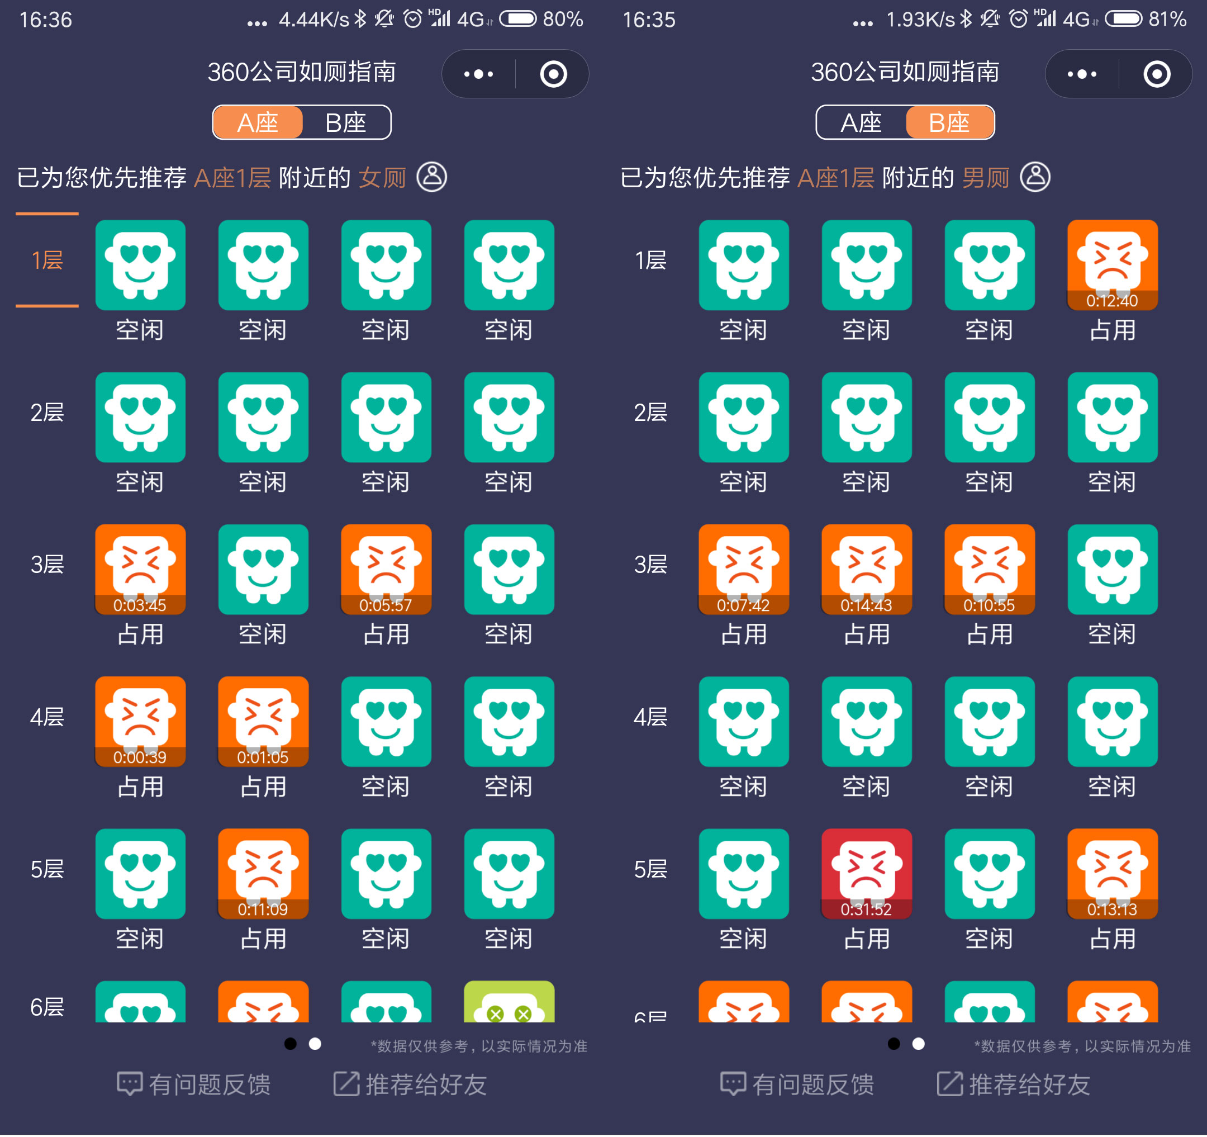Tap the Bluetooth icon in right status bar
This screenshot has height=1137, width=1207.
click(967, 19)
